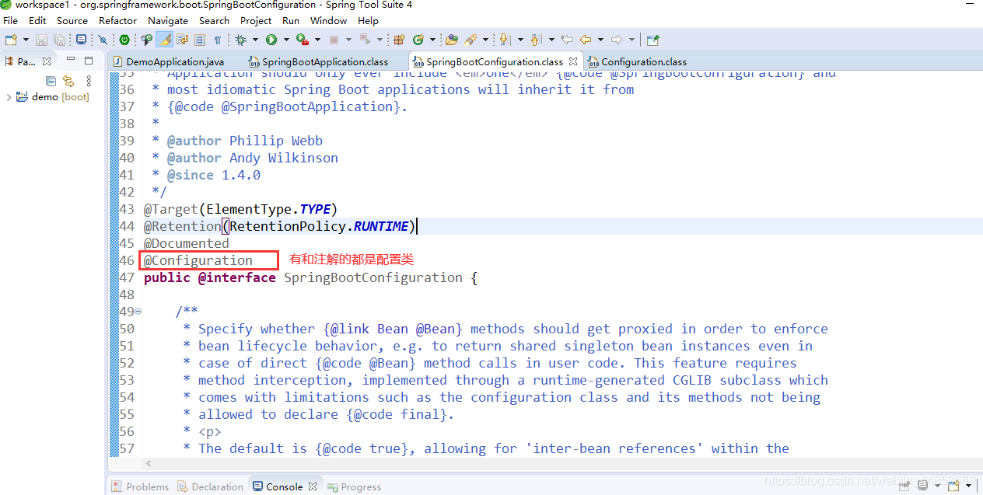Viewport: 983px width, 495px height.
Task: Toggle Link with Editor icon
Action: (x=68, y=81)
